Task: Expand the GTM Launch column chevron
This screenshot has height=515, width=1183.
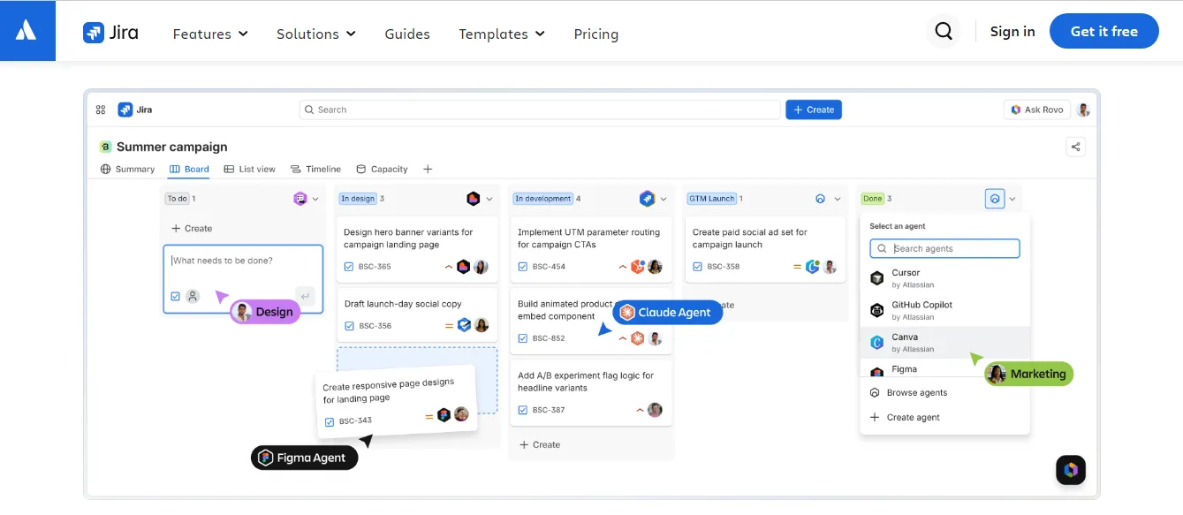Action: [x=838, y=199]
